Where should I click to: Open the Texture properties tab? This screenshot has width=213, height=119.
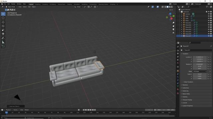tap(178, 93)
